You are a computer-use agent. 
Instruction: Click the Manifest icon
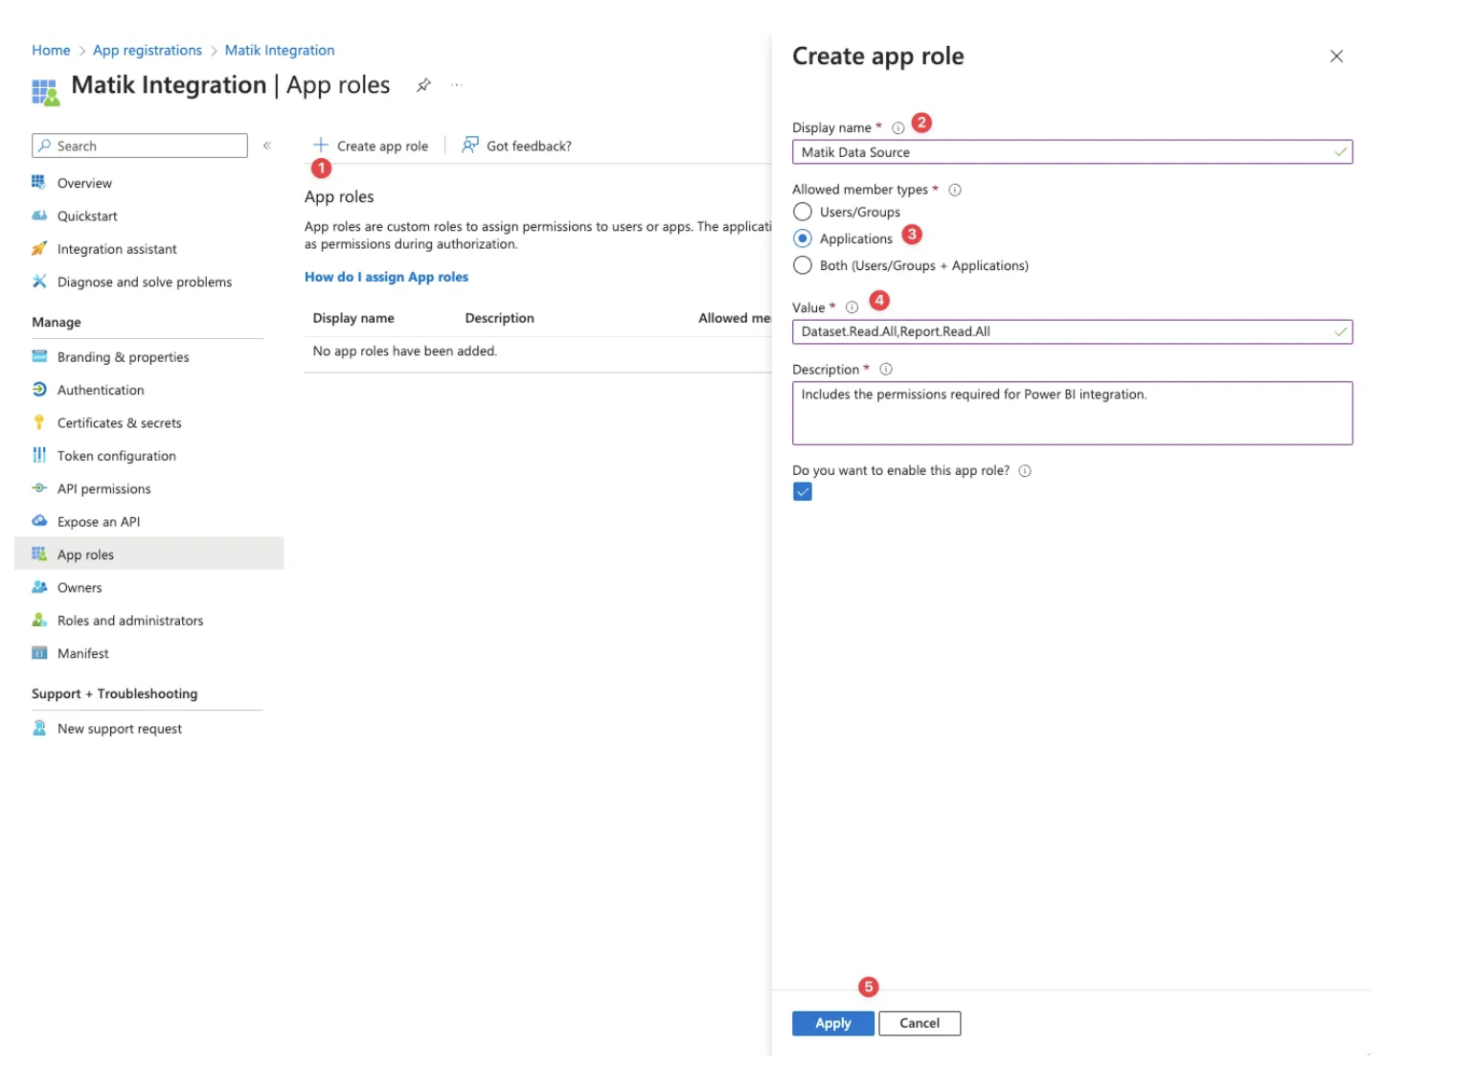point(39,653)
